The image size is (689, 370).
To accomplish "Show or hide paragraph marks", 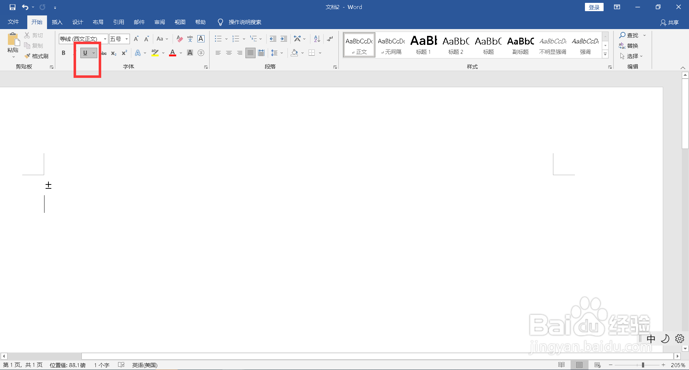I will (330, 39).
